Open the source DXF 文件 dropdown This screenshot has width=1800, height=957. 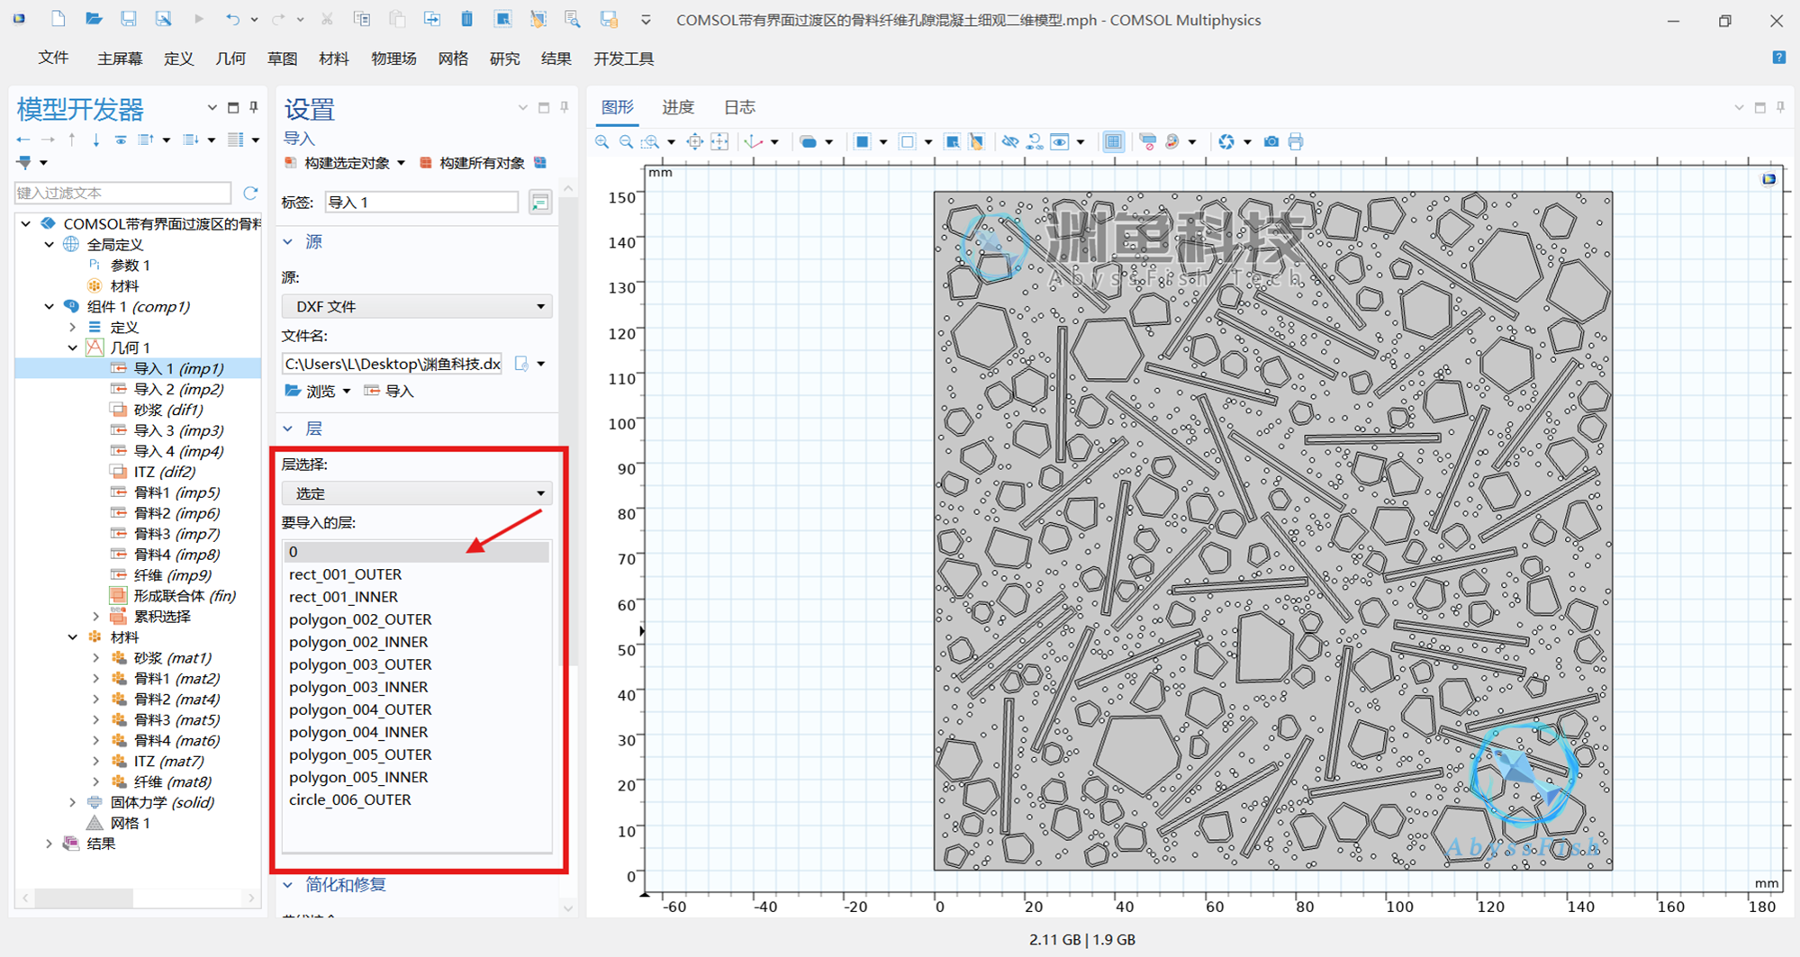[x=417, y=306]
